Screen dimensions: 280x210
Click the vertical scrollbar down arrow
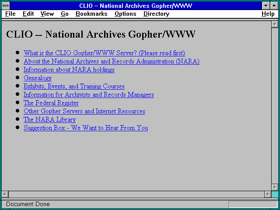pyautogui.click(x=275, y=187)
